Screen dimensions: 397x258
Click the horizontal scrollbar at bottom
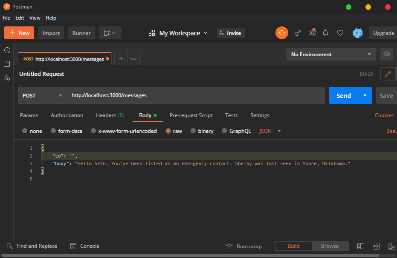(190, 255)
